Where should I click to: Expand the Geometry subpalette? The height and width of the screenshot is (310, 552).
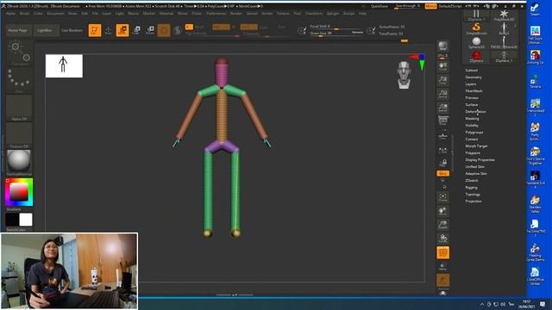pyautogui.click(x=474, y=77)
